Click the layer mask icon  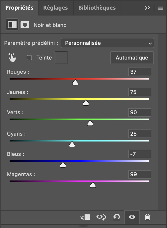tap(25, 25)
